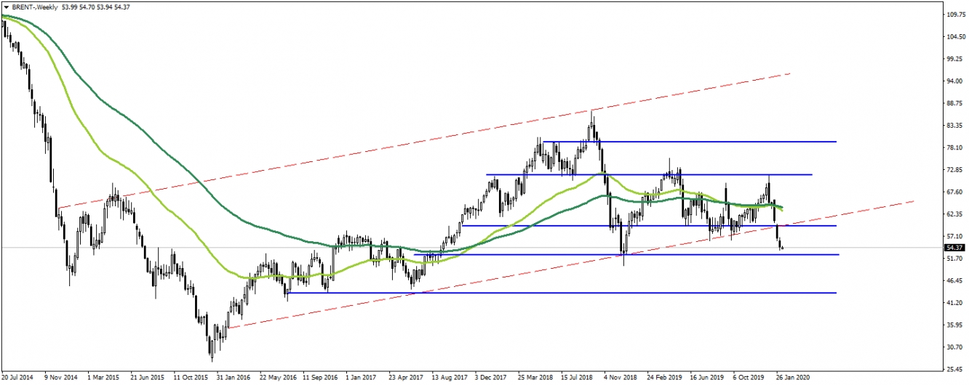Click the 30.70 price axis label
Image resolution: width=969 pixels, height=385 pixels.
click(x=955, y=347)
